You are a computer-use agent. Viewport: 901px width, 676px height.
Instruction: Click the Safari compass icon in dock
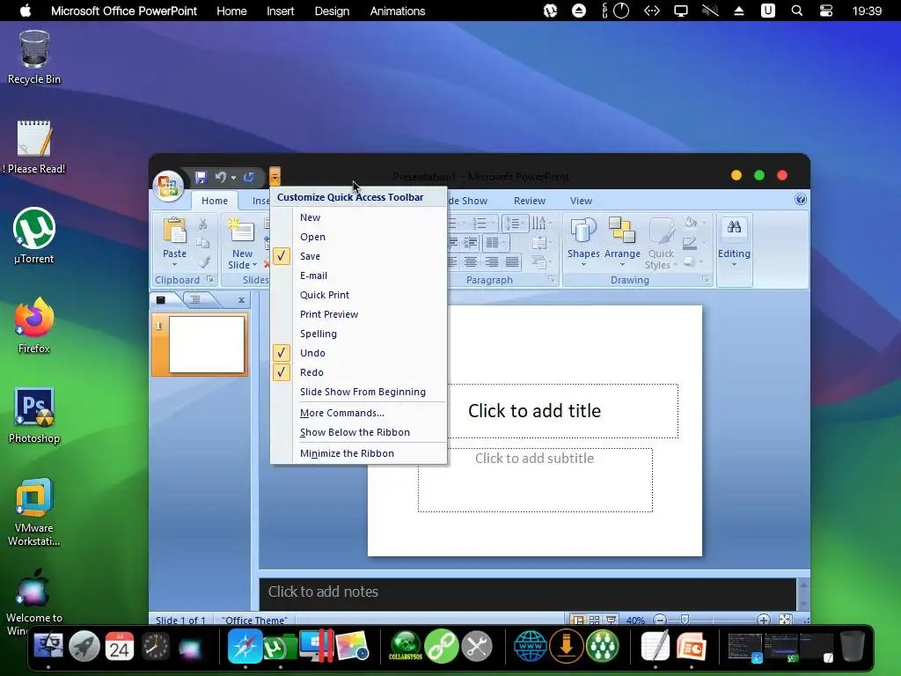(x=245, y=646)
